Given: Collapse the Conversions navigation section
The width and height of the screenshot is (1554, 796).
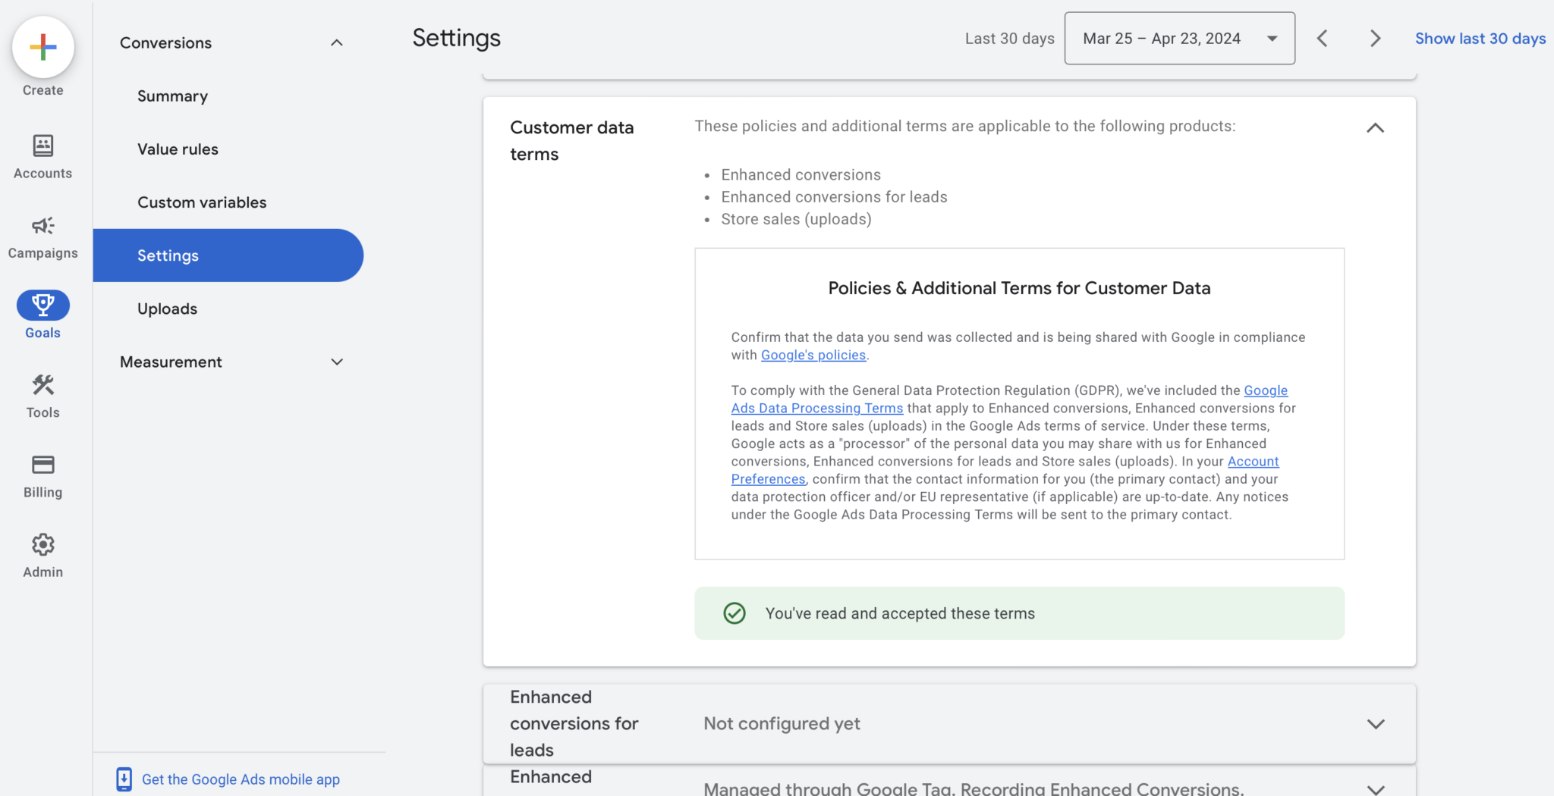Looking at the screenshot, I should point(336,42).
